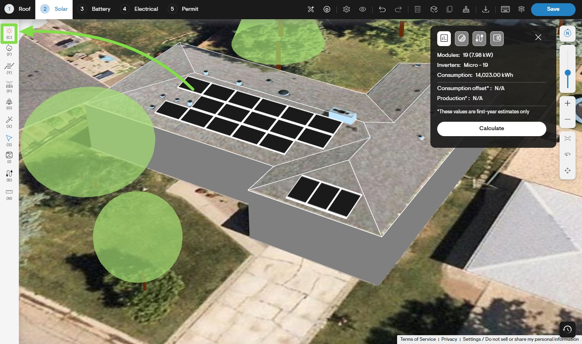Screen dimensions: 582x344
Task: Reset orientation with the north compass
Action: [x=568, y=33]
